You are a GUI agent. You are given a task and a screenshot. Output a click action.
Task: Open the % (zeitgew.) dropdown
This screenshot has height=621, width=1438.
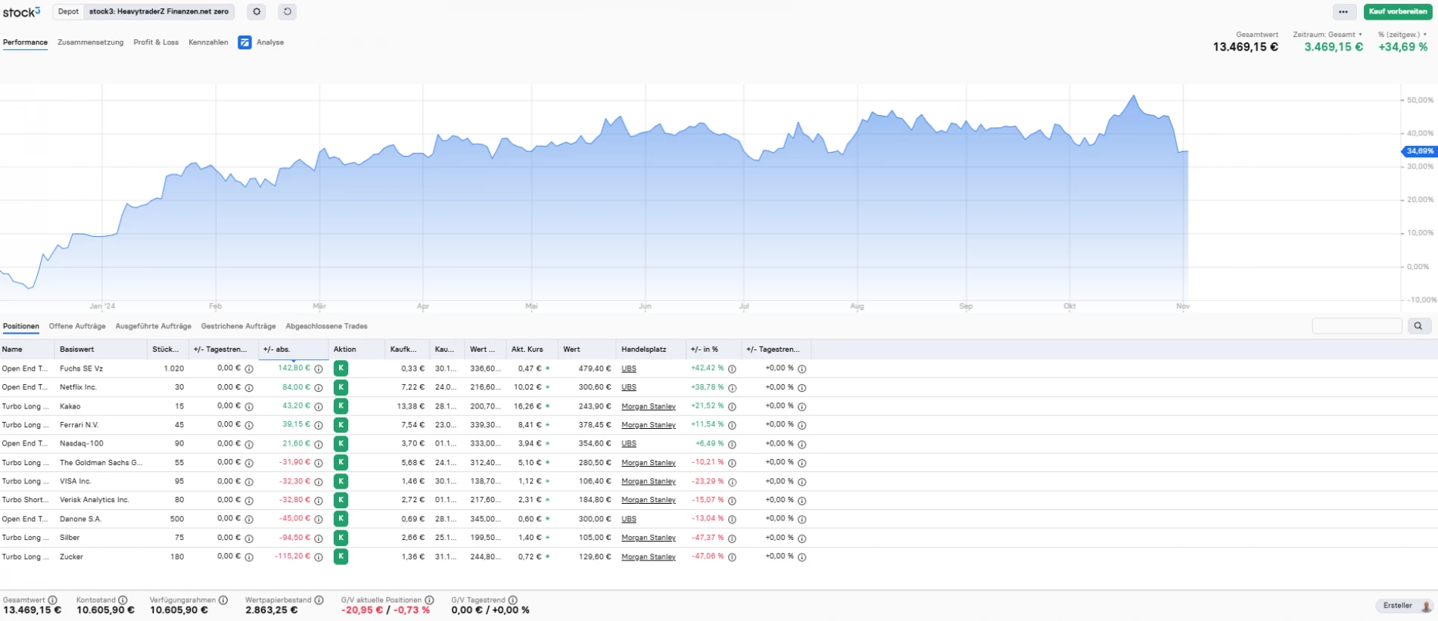pyautogui.click(x=1402, y=35)
